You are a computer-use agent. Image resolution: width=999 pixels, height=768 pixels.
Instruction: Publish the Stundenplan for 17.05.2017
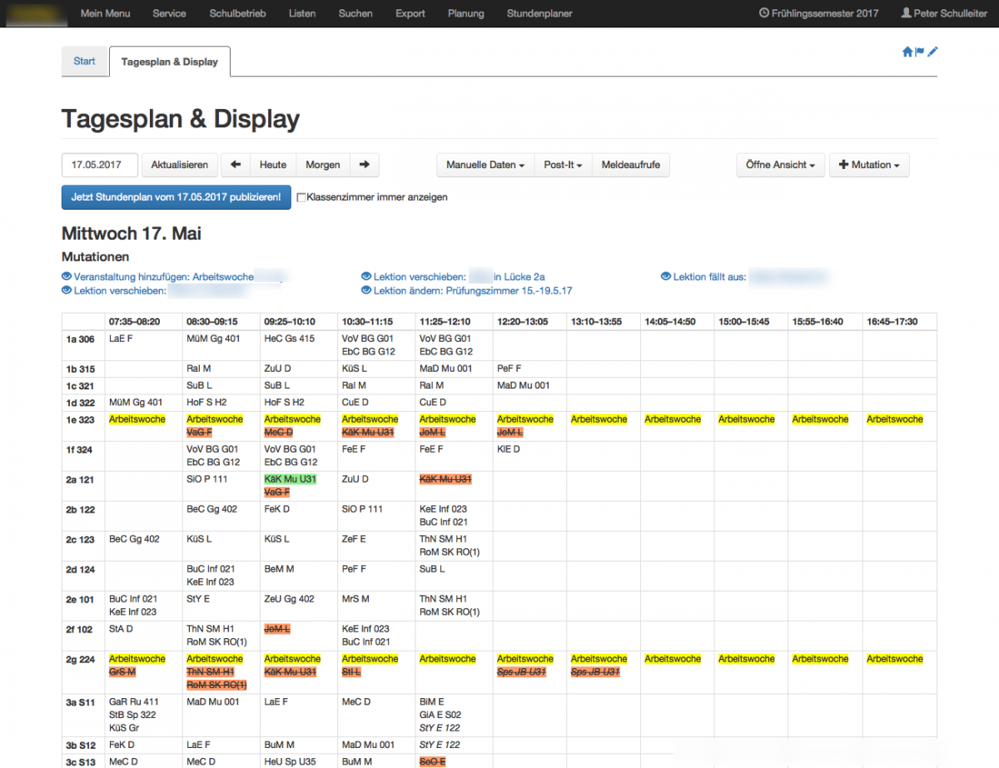click(176, 197)
